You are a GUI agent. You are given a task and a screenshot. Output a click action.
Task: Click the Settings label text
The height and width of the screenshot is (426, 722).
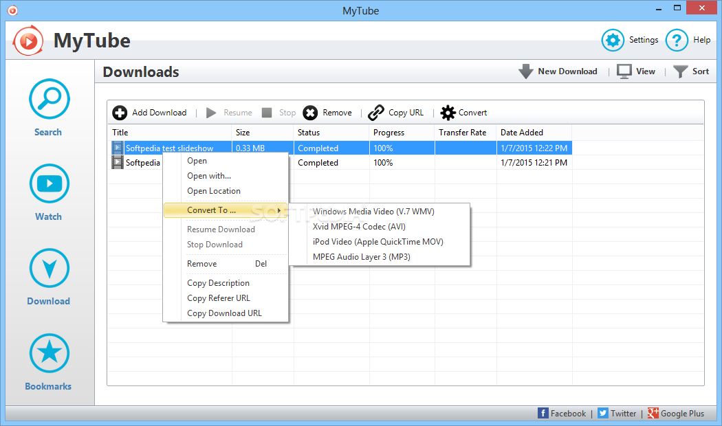(x=644, y=40)
